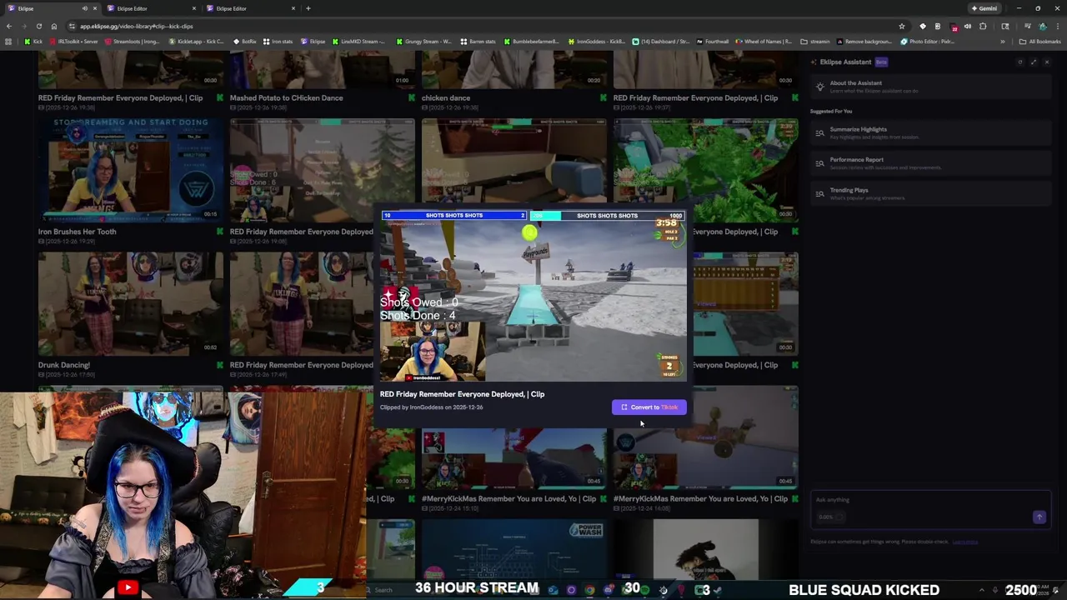Bookmark this page with star icon
Screen dimensions: 1067x600
[x=901, y=26]
